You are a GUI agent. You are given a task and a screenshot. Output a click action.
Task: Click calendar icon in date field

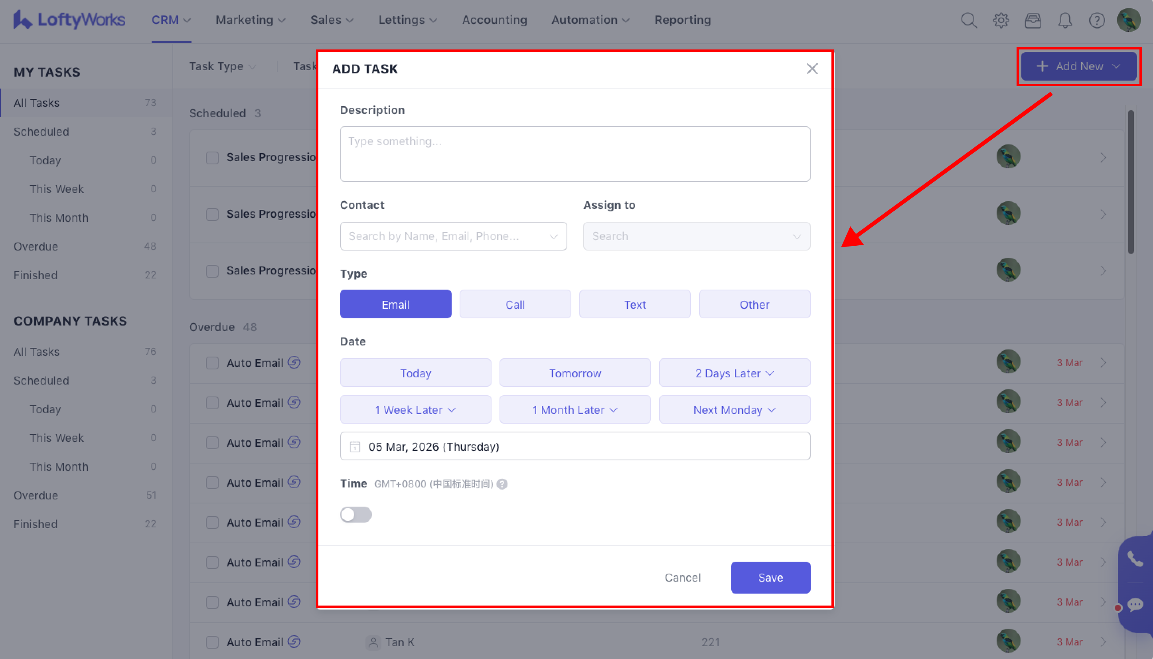[355, 447]
